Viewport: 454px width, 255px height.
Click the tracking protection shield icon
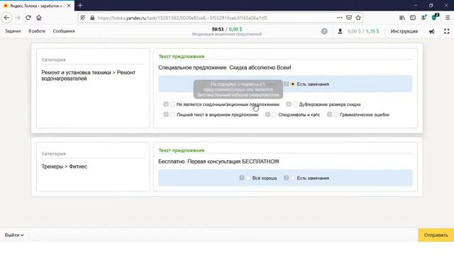83,18
